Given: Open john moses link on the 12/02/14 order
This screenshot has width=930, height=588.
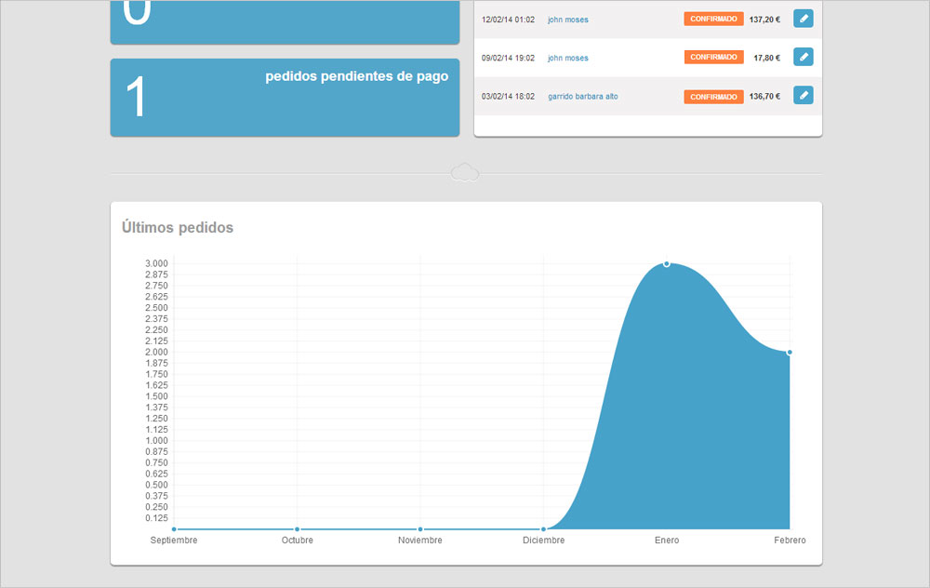Looking at the screenshot, I should tap(567, 20).
